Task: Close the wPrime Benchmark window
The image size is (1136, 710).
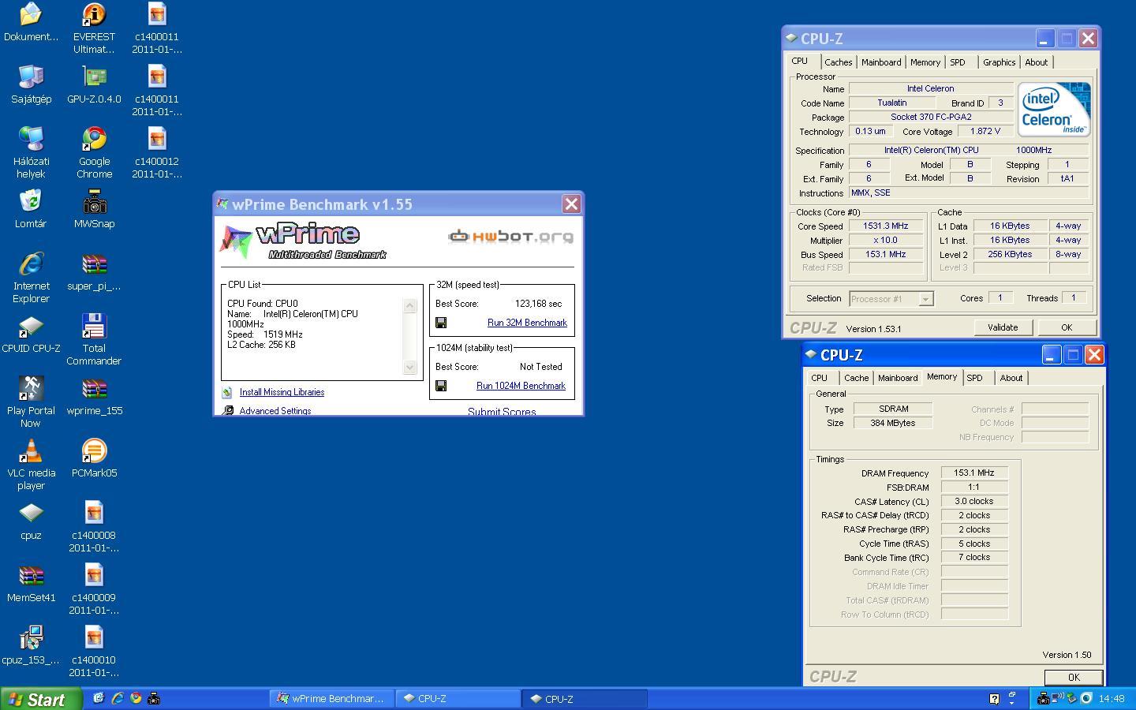Action: 571,204
